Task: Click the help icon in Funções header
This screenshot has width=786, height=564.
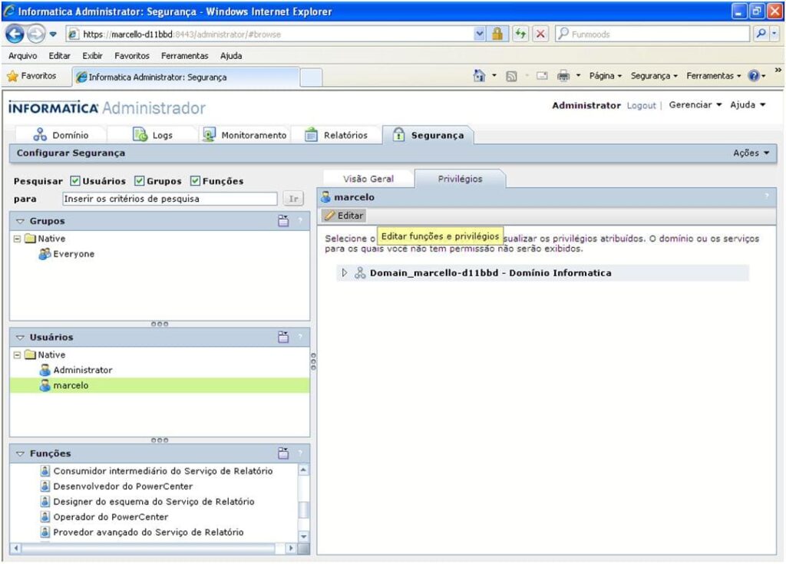Action: coord(300,454)
